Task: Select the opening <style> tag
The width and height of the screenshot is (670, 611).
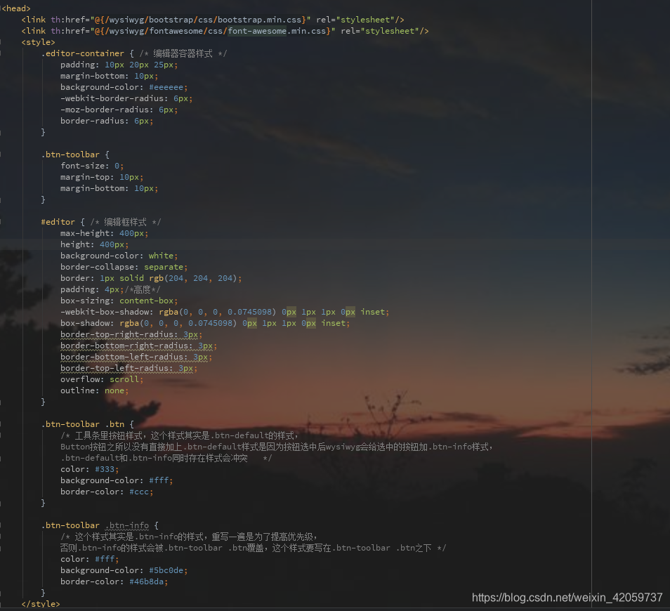Action: [x=38, y=42]
